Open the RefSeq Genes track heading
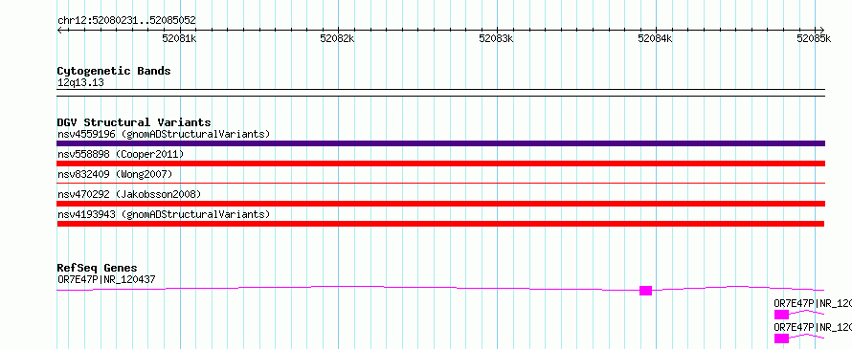This screenshot has width=852, height=349. tap(98, 268)
